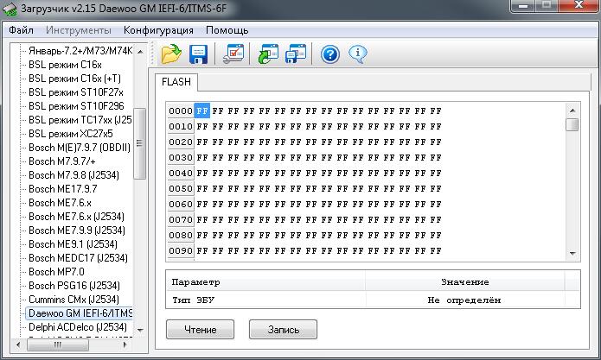Click the Запись button
601x360 pixels.
click(284, 330)
